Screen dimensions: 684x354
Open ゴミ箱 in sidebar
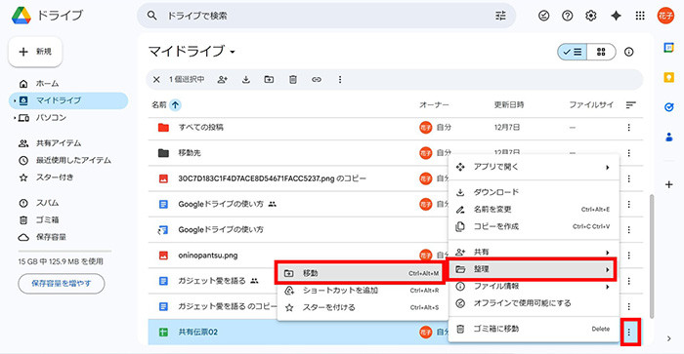pyautogui.click(x=68, y=219)
